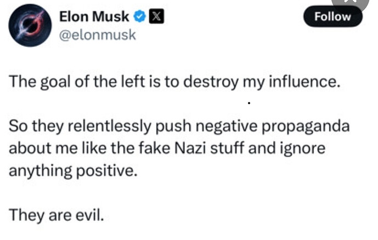This screenshot has height=240, width=378.
Task: Click the line starting "So they relentlessly push"
Action: (179, 127)
